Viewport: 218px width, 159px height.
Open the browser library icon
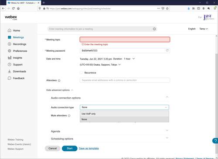[x=194, y=8]
